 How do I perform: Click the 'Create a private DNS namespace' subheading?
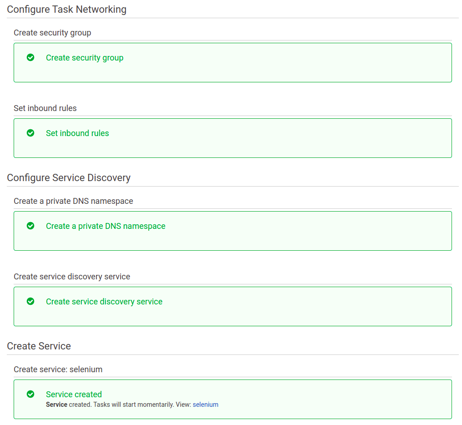[73, 201]
